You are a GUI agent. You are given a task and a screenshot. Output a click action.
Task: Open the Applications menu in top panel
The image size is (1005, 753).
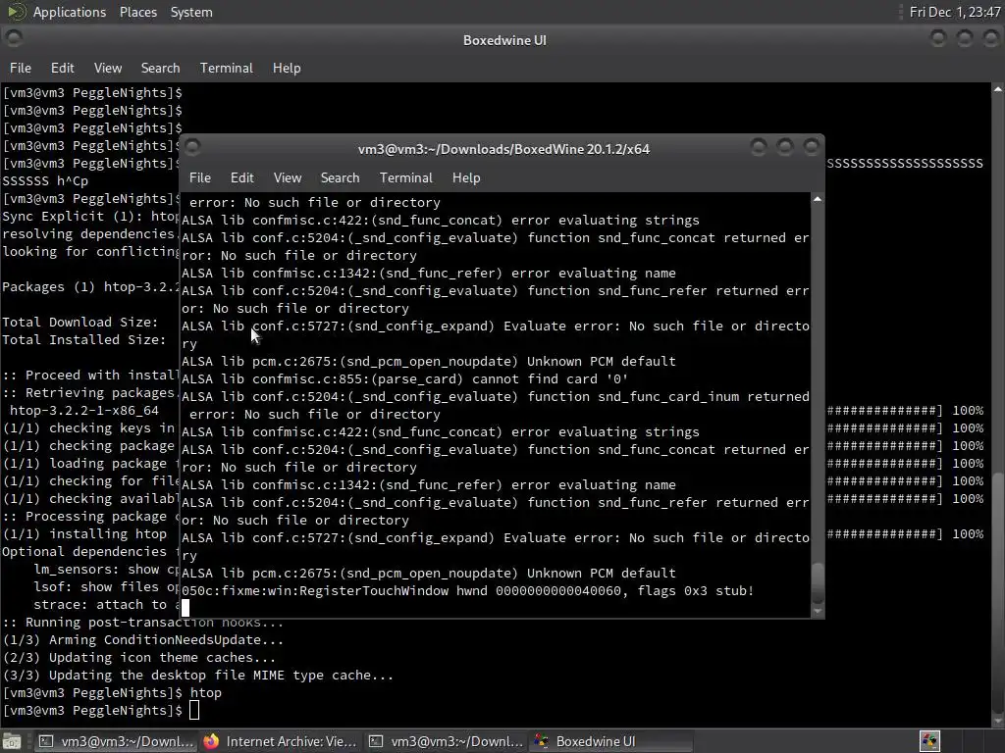(70, 12)
